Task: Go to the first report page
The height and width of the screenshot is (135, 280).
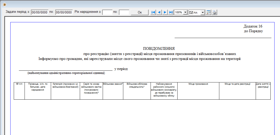Action: click(153, 12)
